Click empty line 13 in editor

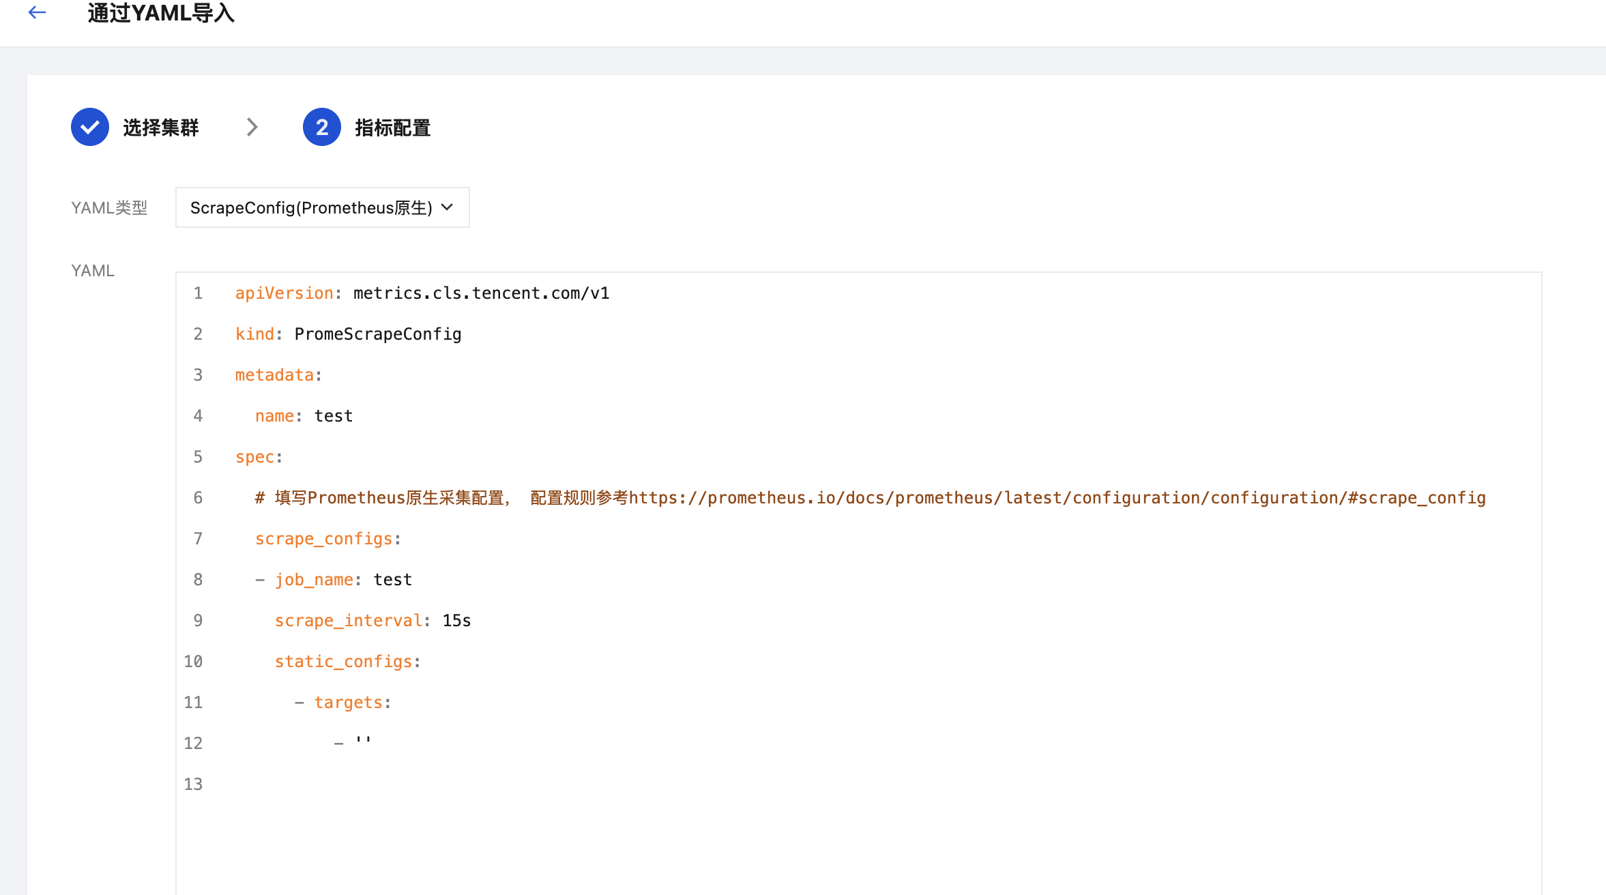(x=478, y=784)
